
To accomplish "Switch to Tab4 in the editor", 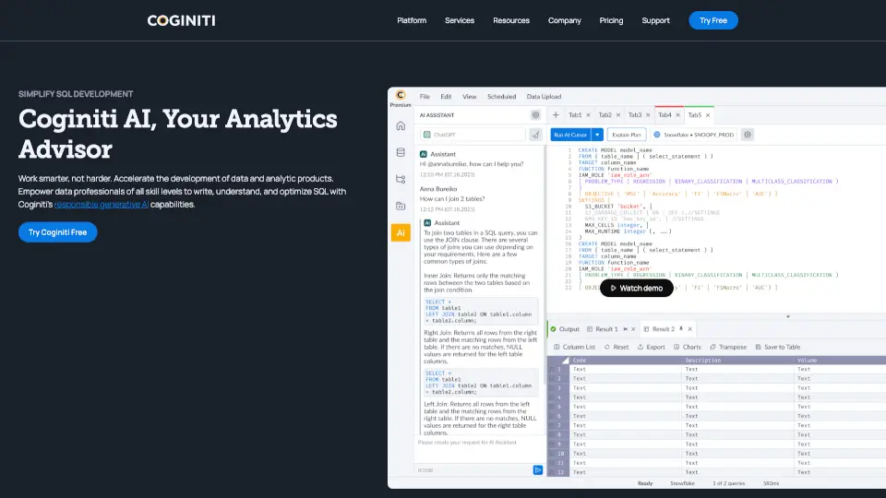I will point(664,115).
